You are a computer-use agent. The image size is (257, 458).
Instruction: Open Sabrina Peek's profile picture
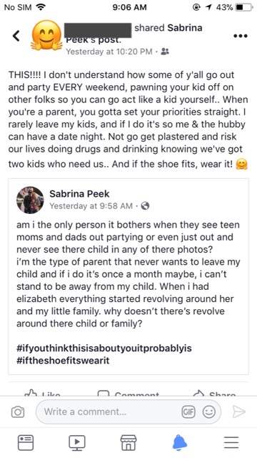pos(30,200)
